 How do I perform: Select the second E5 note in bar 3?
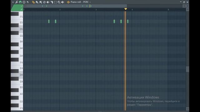(121, 21)
